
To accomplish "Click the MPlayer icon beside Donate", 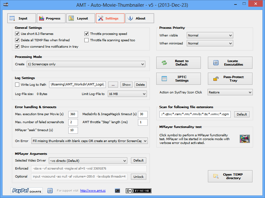I will tap(50, 191).
